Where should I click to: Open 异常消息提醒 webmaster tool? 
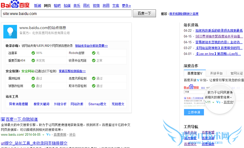18,104
